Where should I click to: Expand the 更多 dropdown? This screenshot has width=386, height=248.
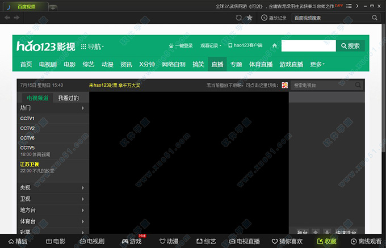317,65
